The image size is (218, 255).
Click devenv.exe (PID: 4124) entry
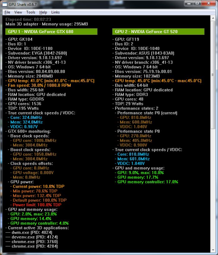tap(32, 237)
